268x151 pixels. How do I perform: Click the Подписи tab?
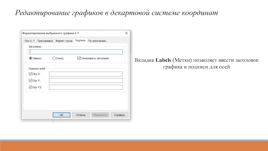tap(80, 40)
